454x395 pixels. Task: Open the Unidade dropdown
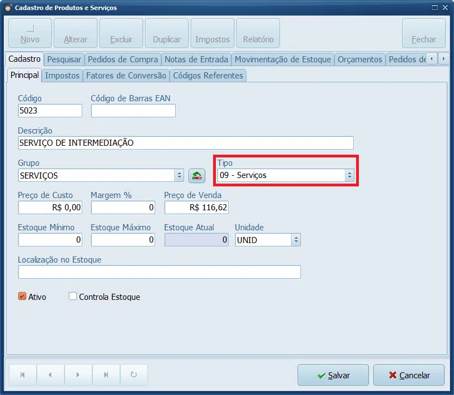click(296, 240)
